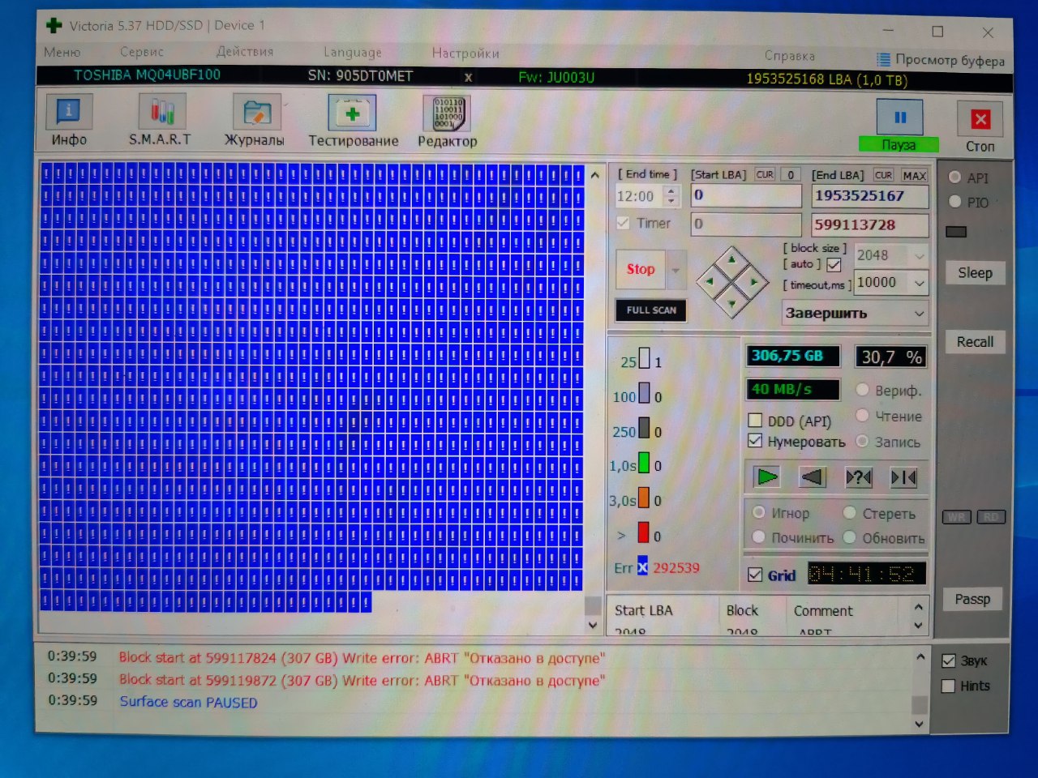Select the Стереть radio option
This screenshot has height=778, width=1038.
pyautogui.click(x=850, y=512)
